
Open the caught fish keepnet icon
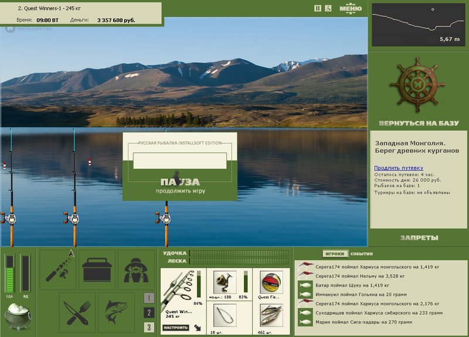tap(116, 312)
